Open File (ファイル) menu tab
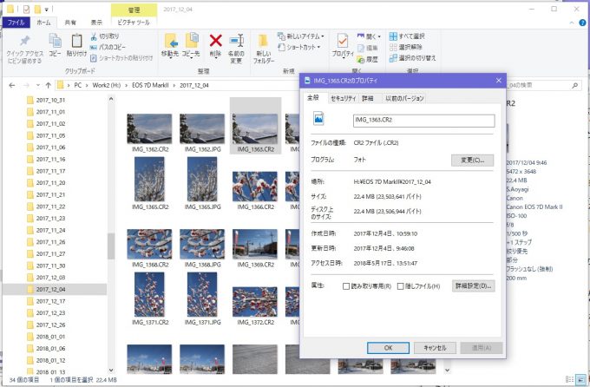This screenshot has height=387, width=590. [16, 23]
